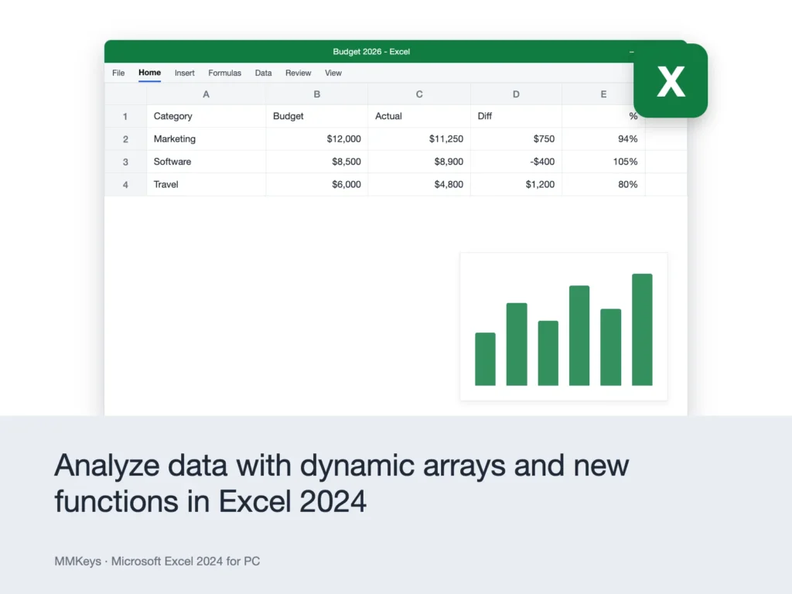Click the Budget 2026 - Excel window title

tap(371, 52)
